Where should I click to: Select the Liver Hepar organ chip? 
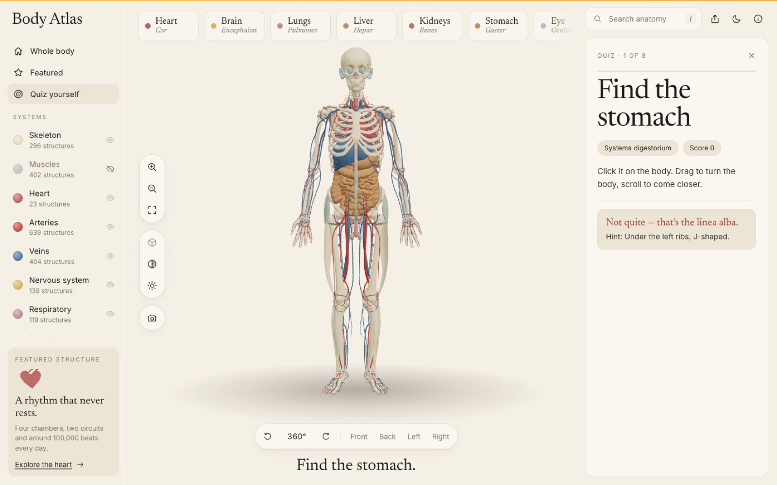(x=366, y=26)
